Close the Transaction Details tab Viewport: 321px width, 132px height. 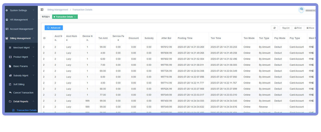pyautogui.click(x=75, y=17)
